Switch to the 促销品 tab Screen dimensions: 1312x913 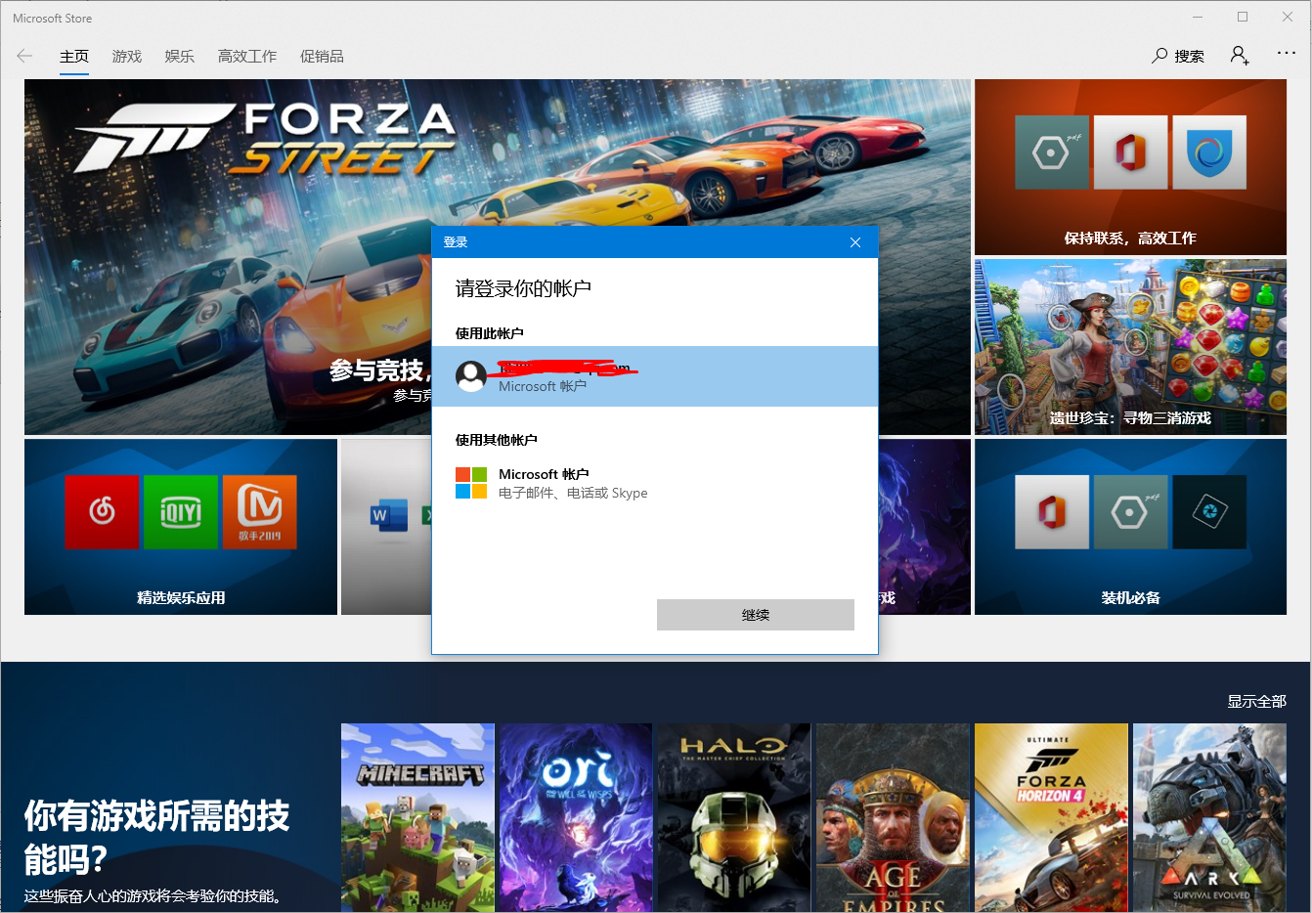click(x=322, y=57)
